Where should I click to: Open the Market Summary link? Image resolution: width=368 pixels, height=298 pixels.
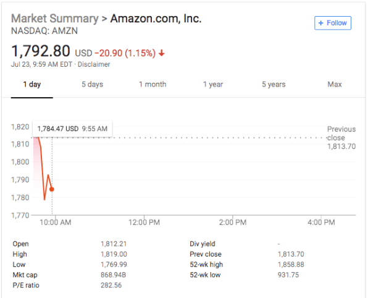click(x=55, y=19)
